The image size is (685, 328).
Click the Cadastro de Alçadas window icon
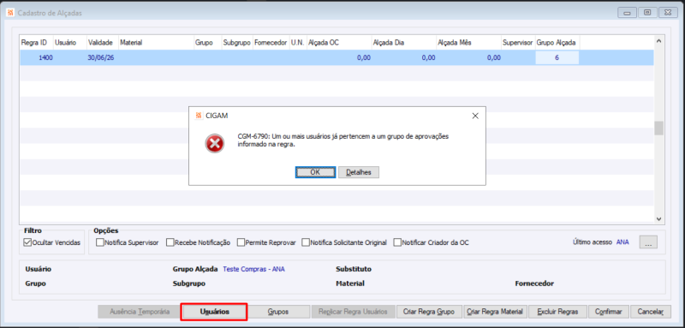coord(10,13)
